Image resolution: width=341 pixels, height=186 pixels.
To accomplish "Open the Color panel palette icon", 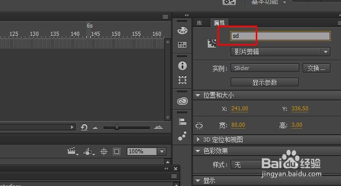I will [182, 31].
